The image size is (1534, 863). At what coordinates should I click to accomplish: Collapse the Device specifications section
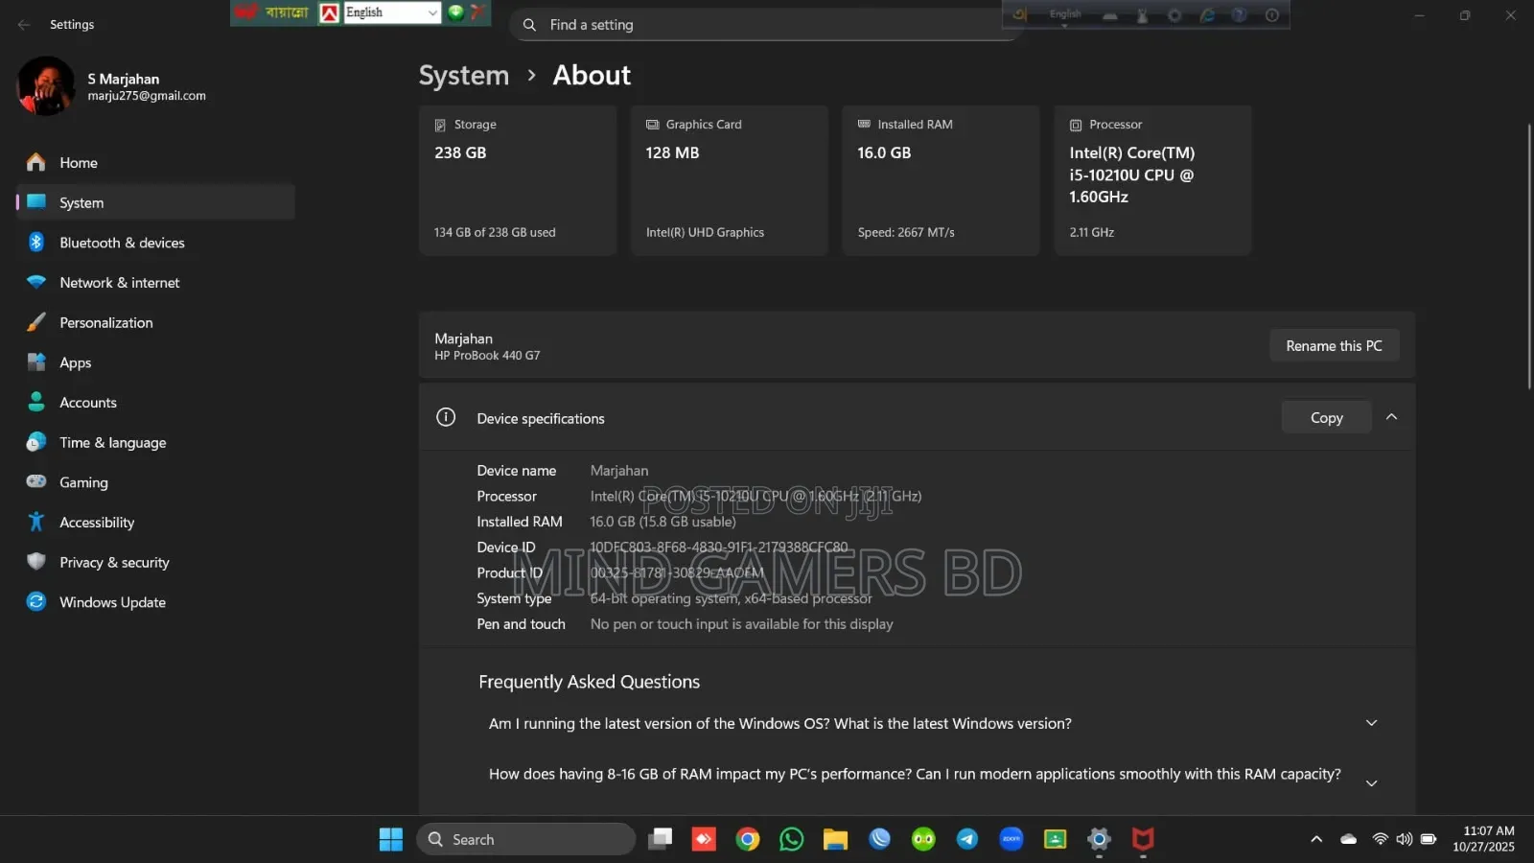[x=1391, y=417]
